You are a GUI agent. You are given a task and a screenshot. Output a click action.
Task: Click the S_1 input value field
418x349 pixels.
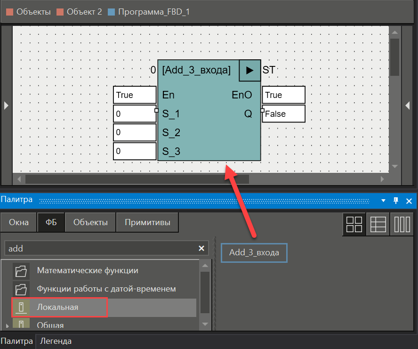point(135,114)
